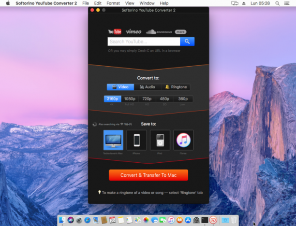
Task: Select the iPod save destination
Action: point(160,140)
